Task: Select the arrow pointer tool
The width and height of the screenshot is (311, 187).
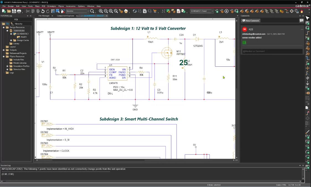Action: point(307,18)
